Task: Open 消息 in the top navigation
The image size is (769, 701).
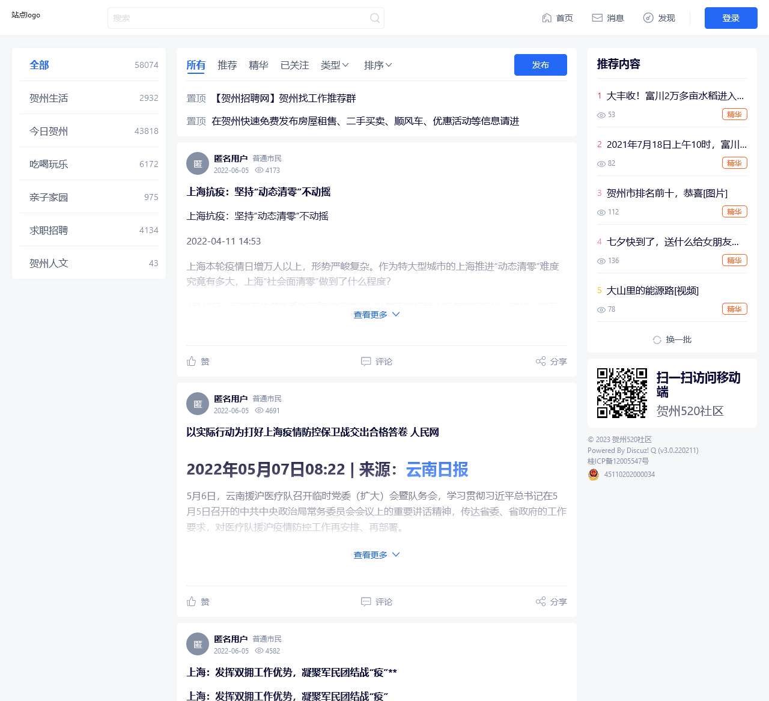Action: point(608,18)
